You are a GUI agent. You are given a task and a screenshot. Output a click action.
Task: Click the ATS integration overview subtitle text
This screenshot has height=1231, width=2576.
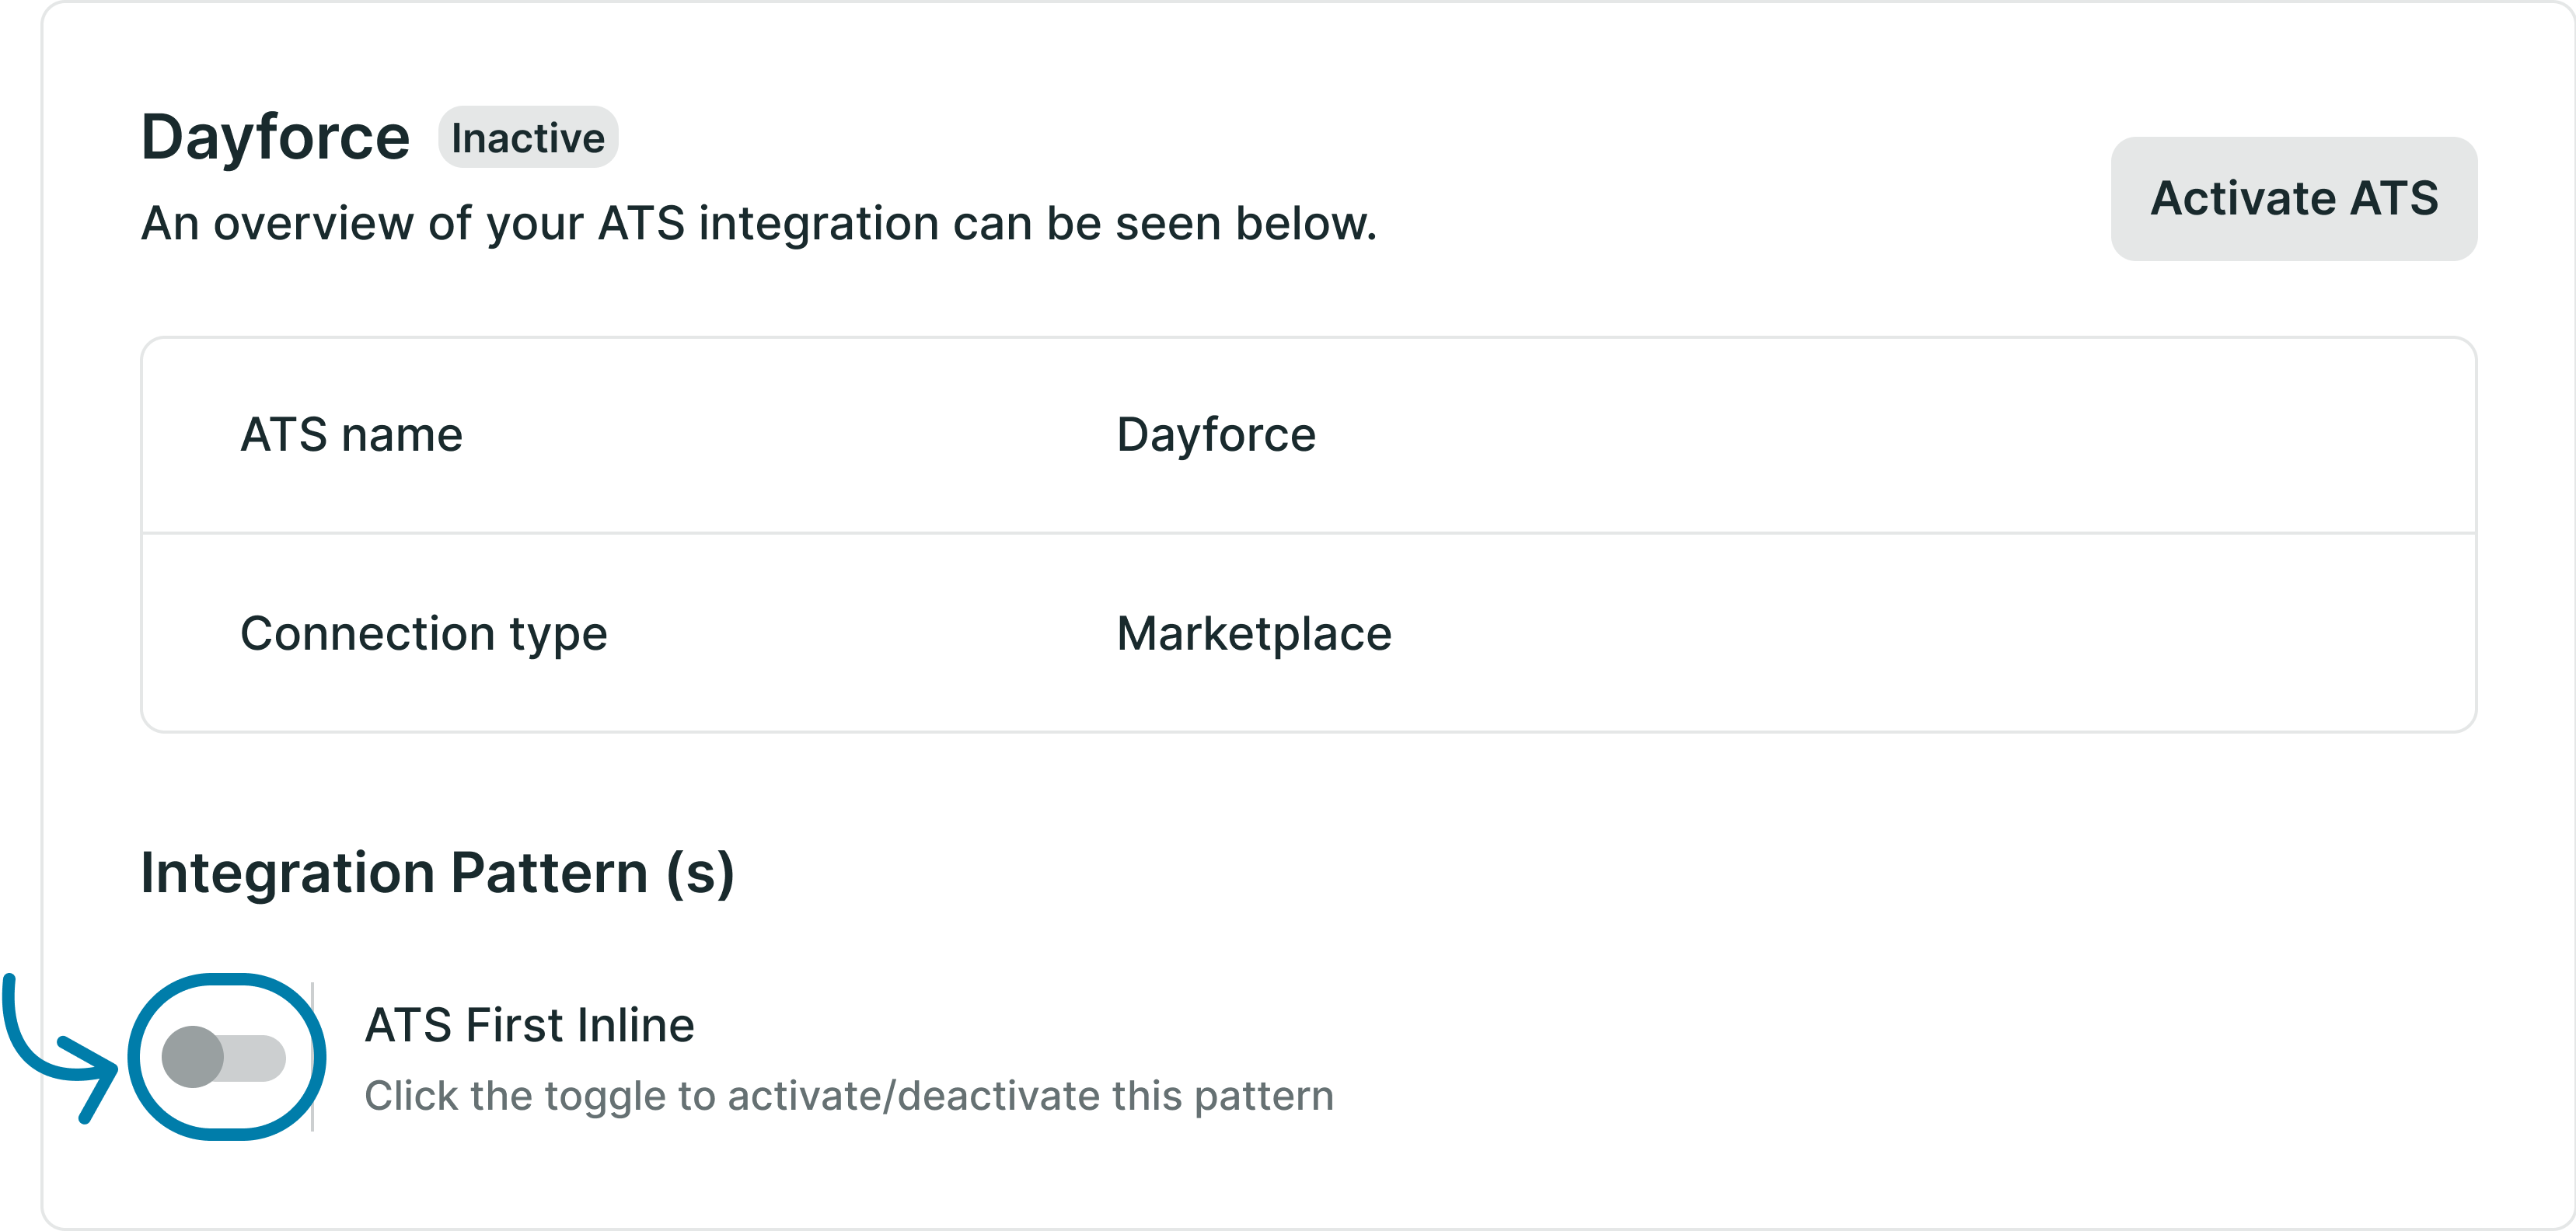pyautogui.click(x=759, y=223)
